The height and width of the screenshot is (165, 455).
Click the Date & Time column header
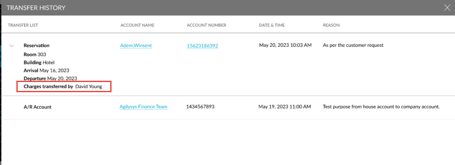coord(272,25)
